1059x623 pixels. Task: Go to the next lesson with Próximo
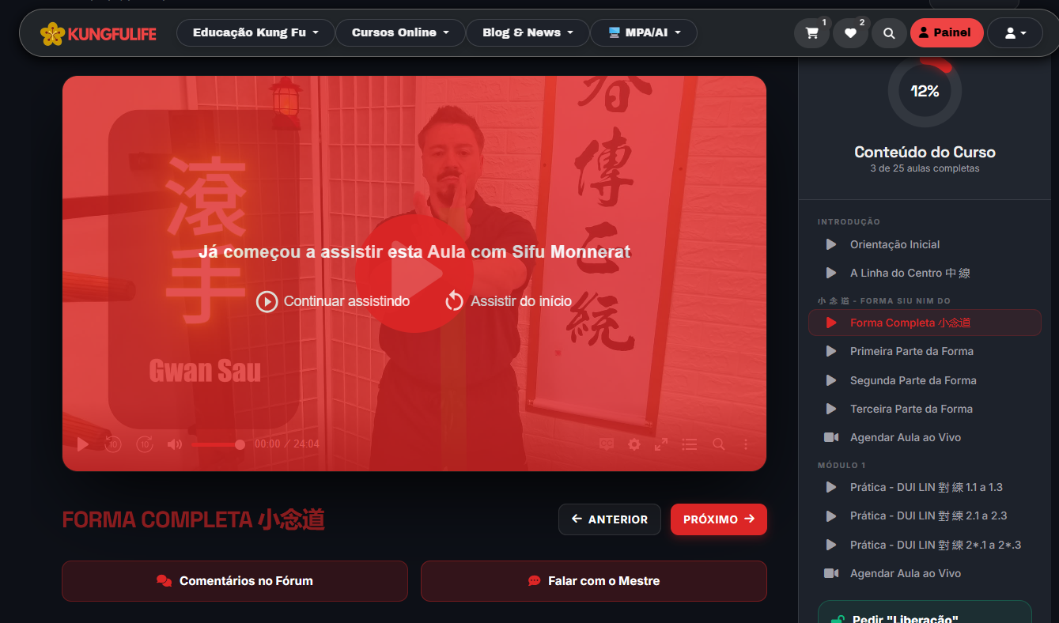pos(719,519)
